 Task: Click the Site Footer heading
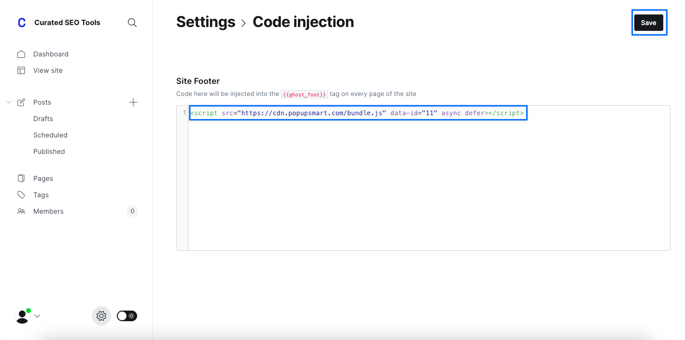198,81
